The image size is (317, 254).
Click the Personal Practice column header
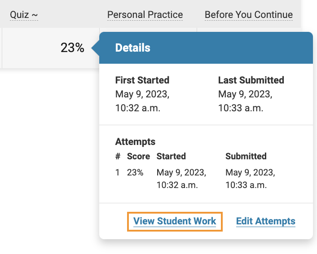point(145,15)
